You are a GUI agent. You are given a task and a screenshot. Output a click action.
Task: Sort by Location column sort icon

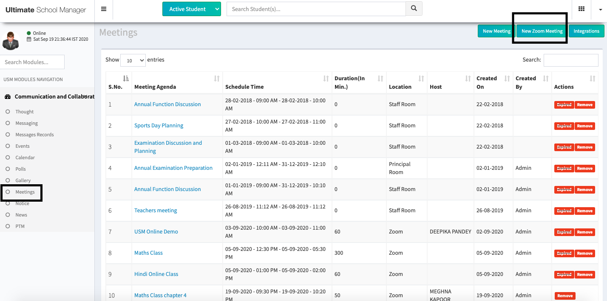[x=421, y=78]
